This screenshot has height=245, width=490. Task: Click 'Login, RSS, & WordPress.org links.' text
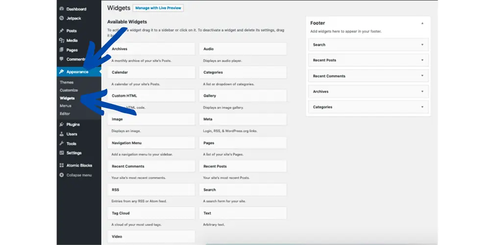pyautogui.click(x=230, y=131)
